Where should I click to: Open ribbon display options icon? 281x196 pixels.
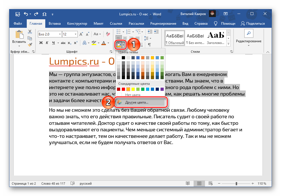pyautogui.click(x=225, y=14)
